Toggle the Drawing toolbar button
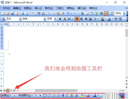The width and height of the screenshot is (130, 99). coord(106,14)
